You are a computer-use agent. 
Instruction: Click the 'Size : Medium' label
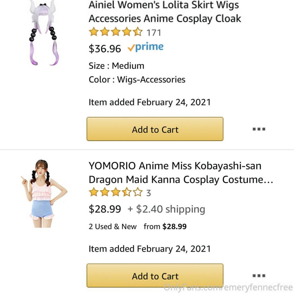pos(117,66)
